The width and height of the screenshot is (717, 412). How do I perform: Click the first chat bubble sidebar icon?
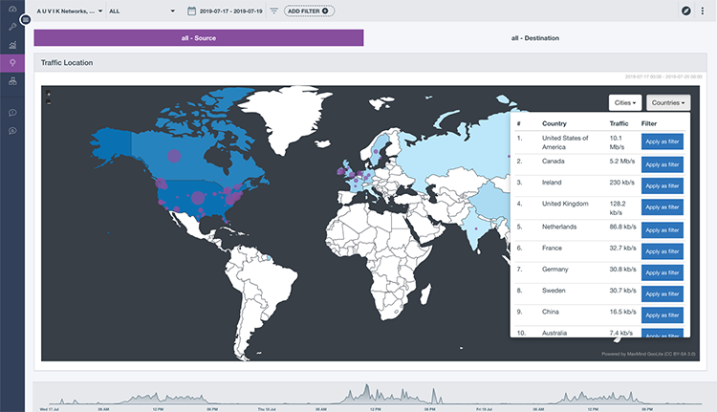coord(12,112)
